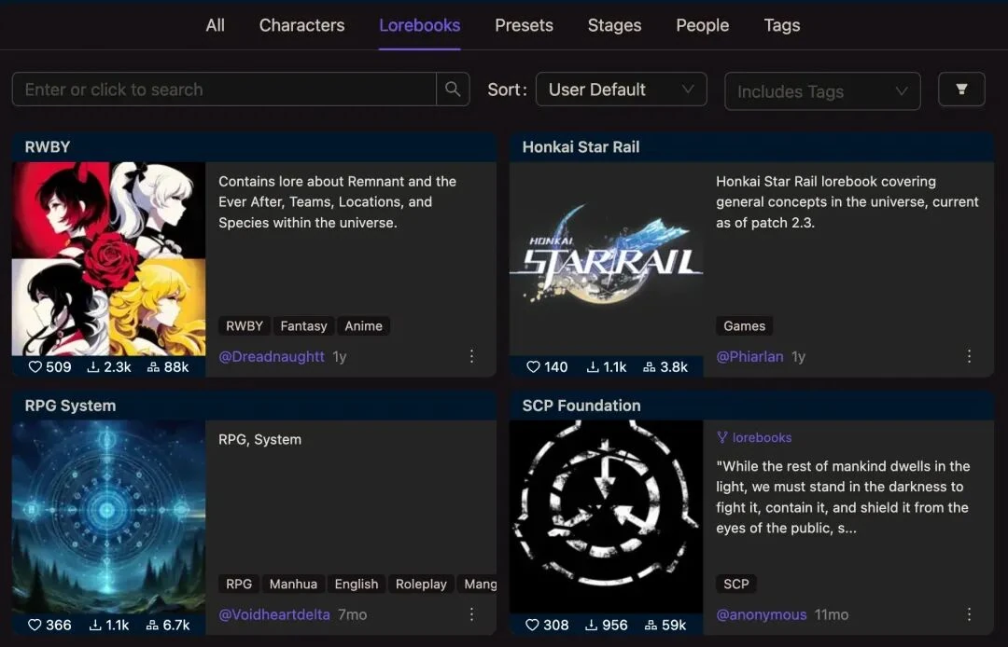1008x647 pixels.
Task: Open three-dot menu on Honkai Star Rail card
Action: coord(969,356)
